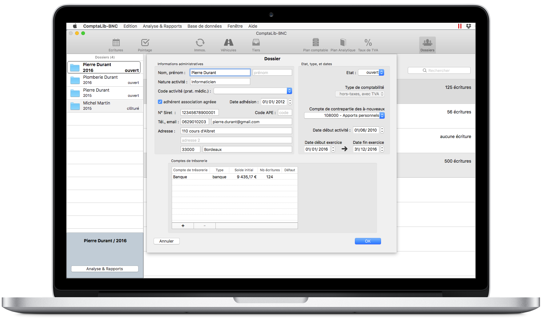Click the Type column header
This screenshot has height=320, width=542.
tap(220, 170)
